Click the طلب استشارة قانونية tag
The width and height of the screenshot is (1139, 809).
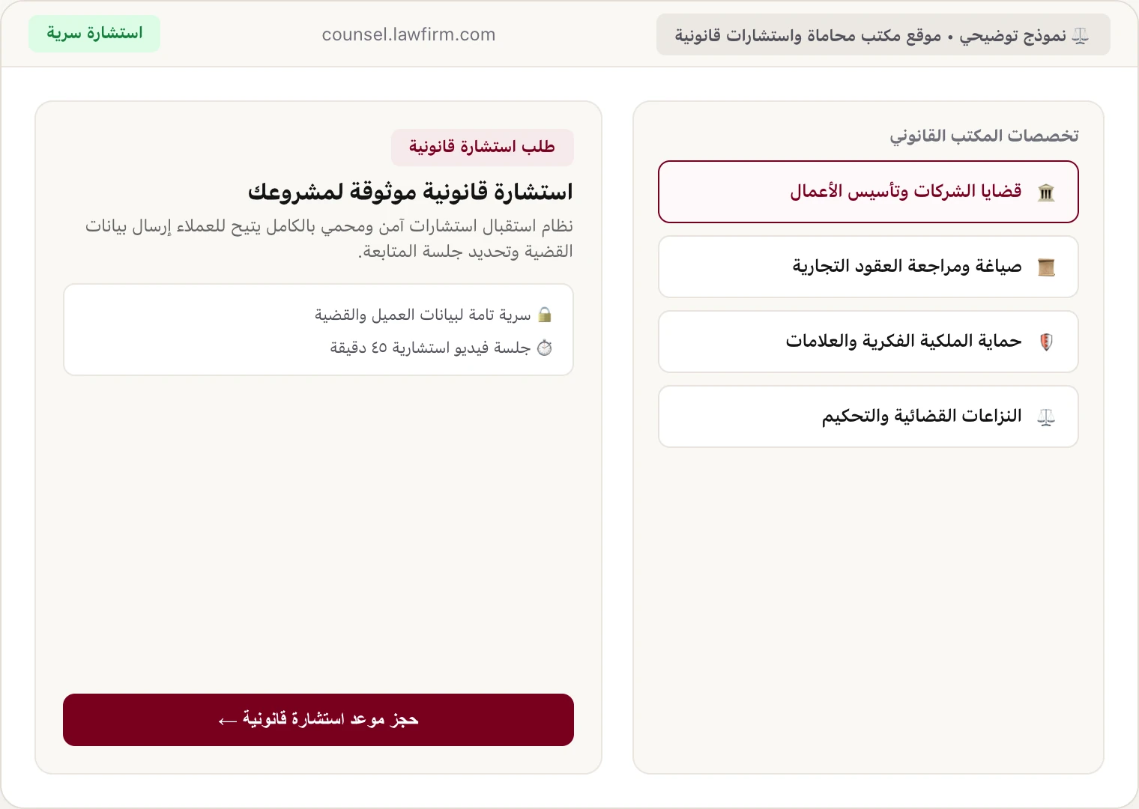click(482, 147)
